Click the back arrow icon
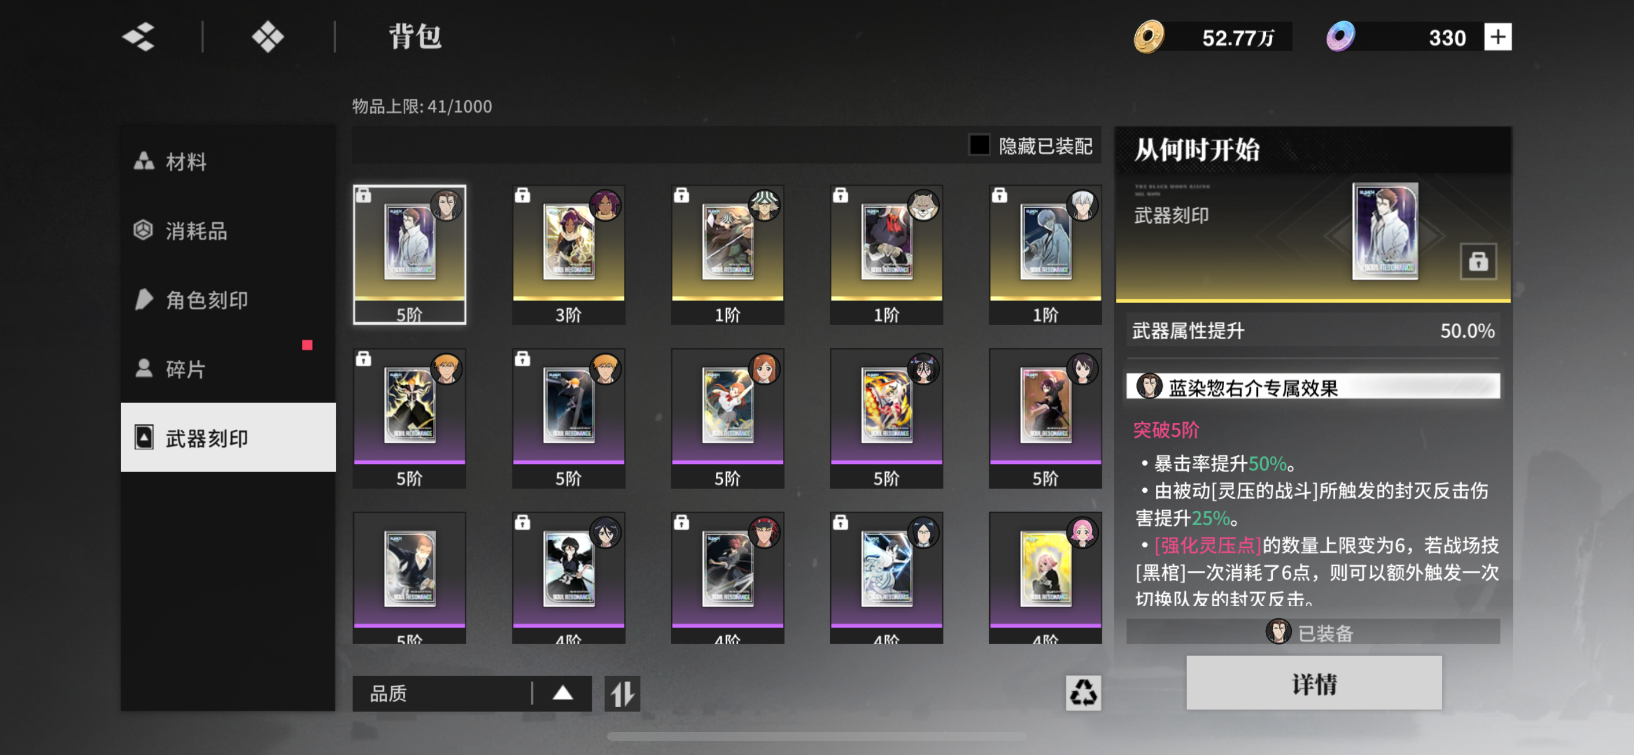Viewport: 1634px width, 755px height. click(x=139, y=38)
